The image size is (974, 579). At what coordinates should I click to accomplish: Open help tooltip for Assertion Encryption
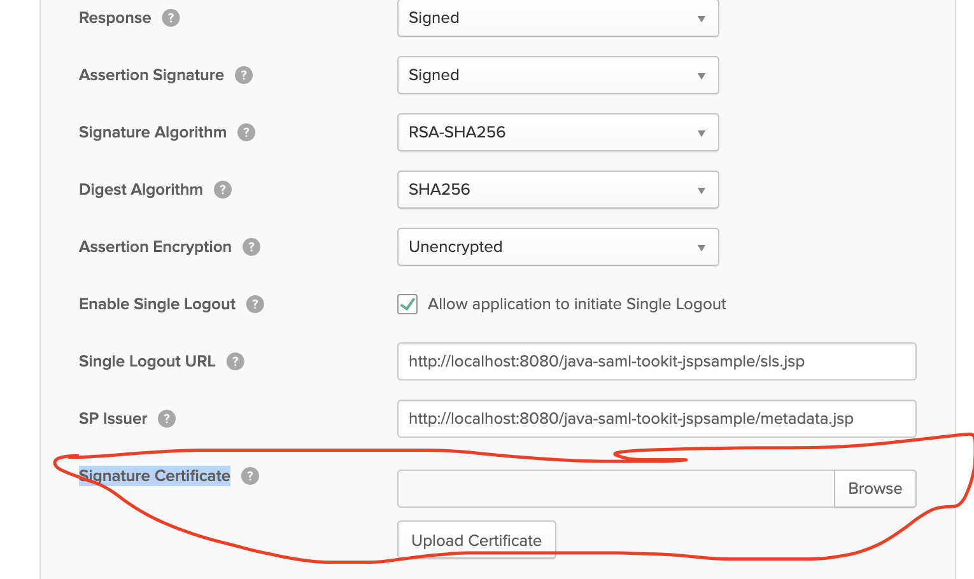point(251,247)
